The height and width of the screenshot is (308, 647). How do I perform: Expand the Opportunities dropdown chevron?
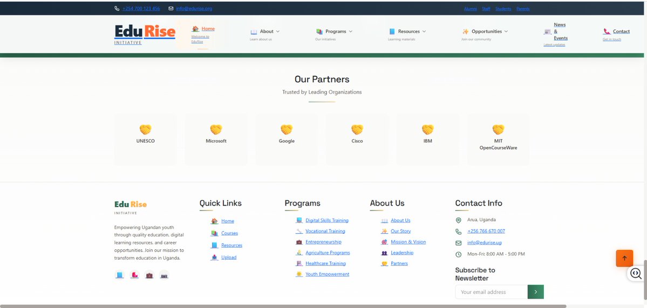click(x=506, y=31)
